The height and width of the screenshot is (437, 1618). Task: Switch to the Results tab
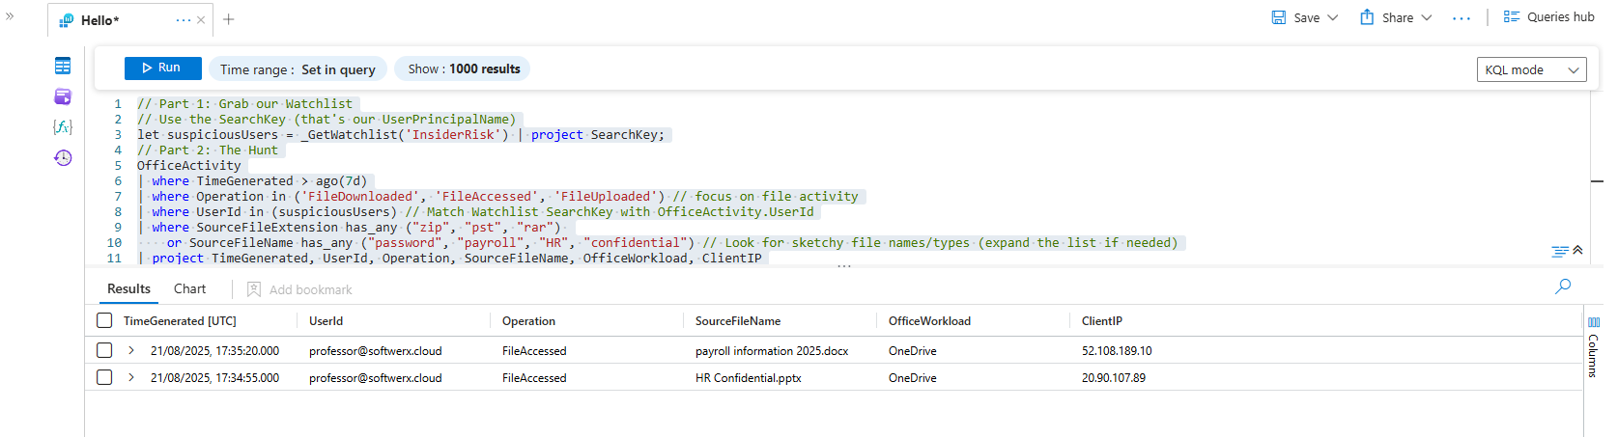tap(128, 288)
